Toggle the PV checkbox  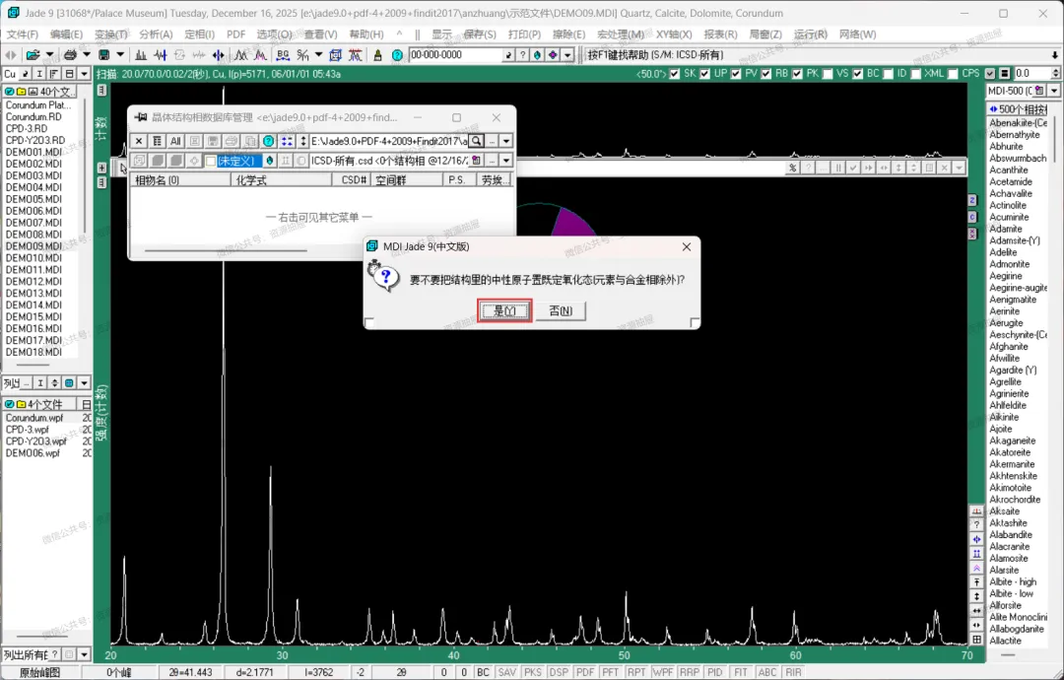click(736, 74)
